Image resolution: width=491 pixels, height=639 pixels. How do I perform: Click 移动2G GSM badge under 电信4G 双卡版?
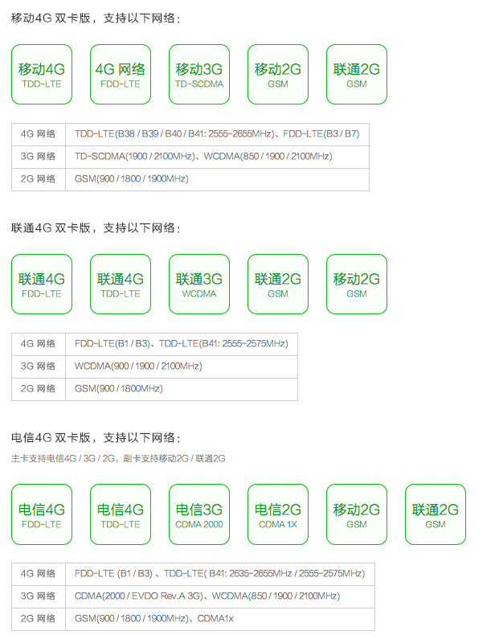[357, 514]
